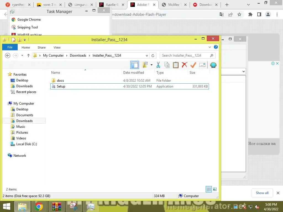Sort by Date modified column header

pyautogui.click(x=133, y=73)
